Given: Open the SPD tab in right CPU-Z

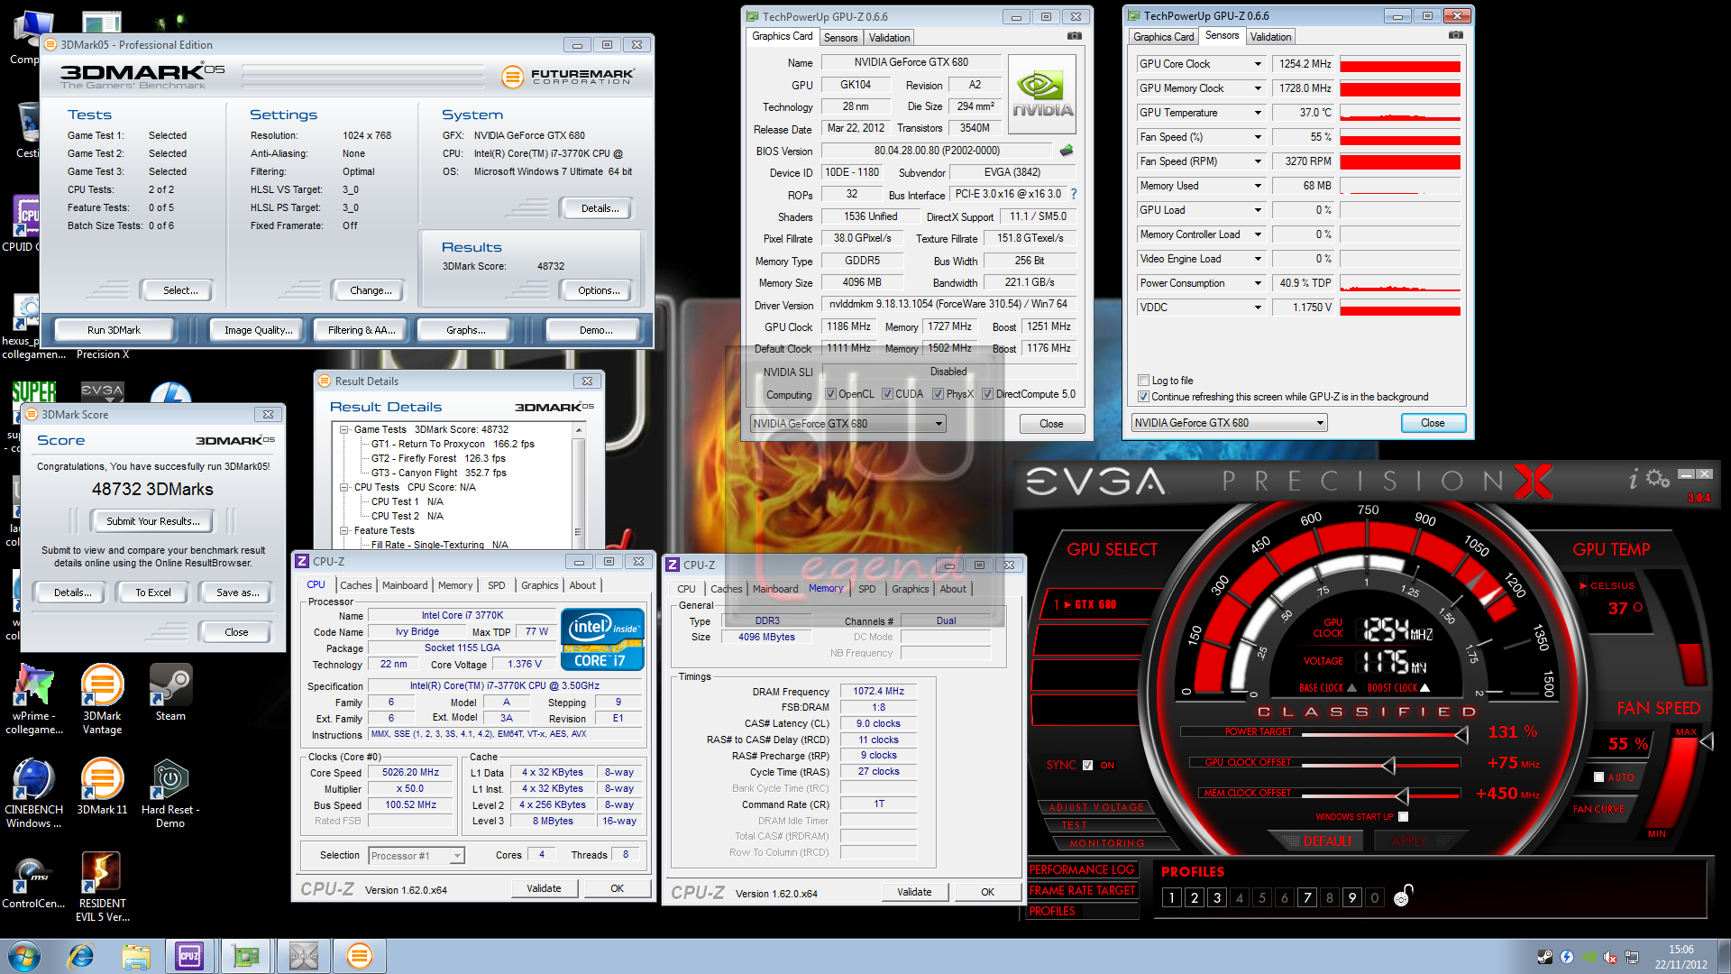Looking at the screenshot, I should [x=866, y=589].
